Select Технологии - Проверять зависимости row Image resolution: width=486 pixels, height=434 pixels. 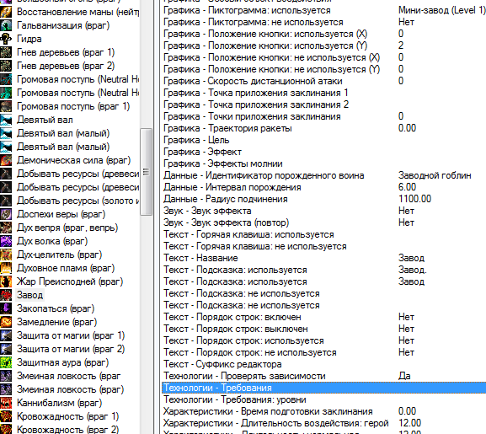(x=324, y=376)
